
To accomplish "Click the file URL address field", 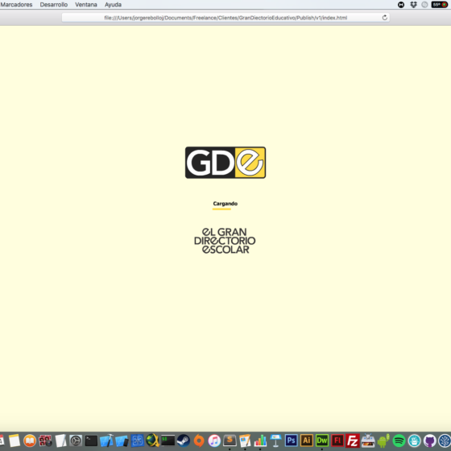I will [225, 18].
